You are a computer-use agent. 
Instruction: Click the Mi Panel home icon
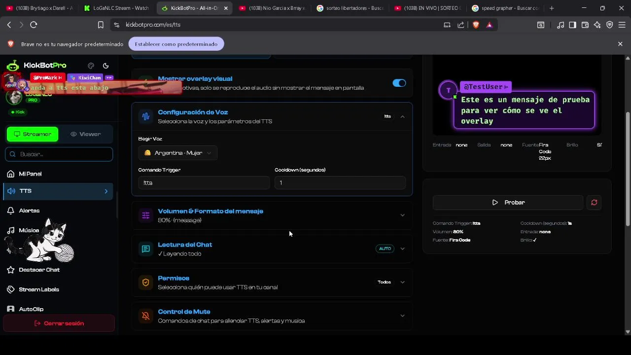(11, 174)
